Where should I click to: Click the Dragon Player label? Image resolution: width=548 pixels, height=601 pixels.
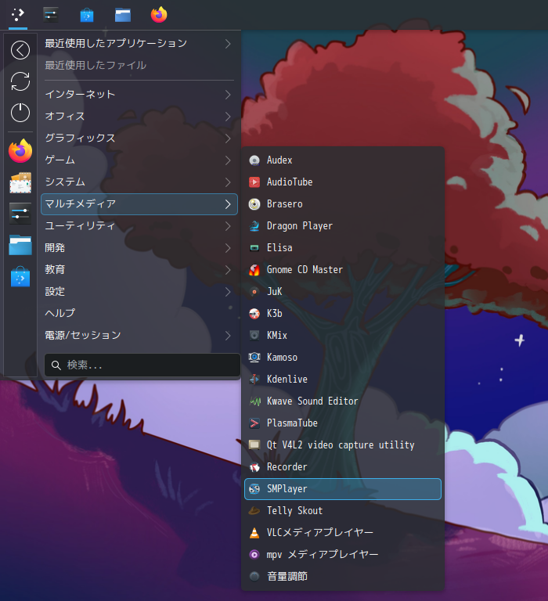(x=300, y=226)
